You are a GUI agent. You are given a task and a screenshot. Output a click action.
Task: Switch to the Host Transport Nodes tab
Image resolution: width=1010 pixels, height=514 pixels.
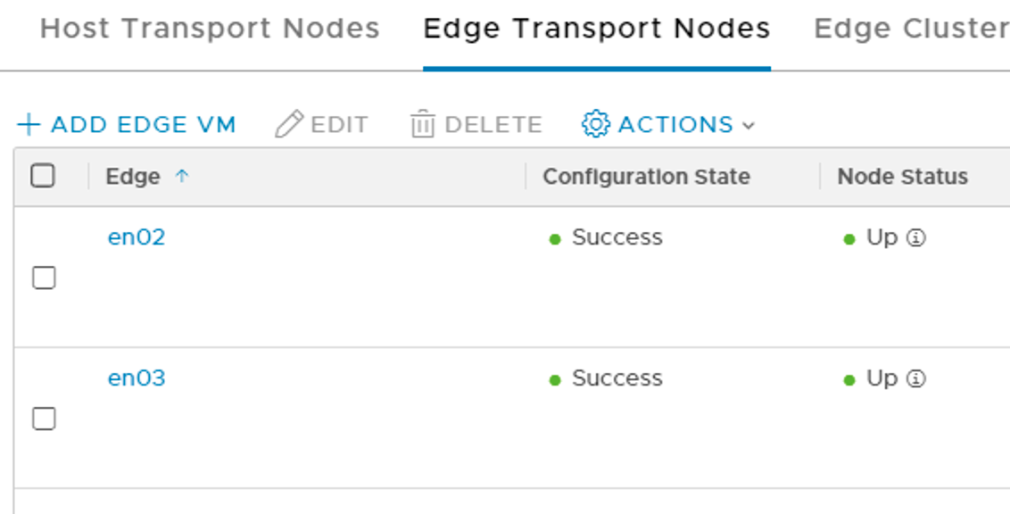[210, 29]
